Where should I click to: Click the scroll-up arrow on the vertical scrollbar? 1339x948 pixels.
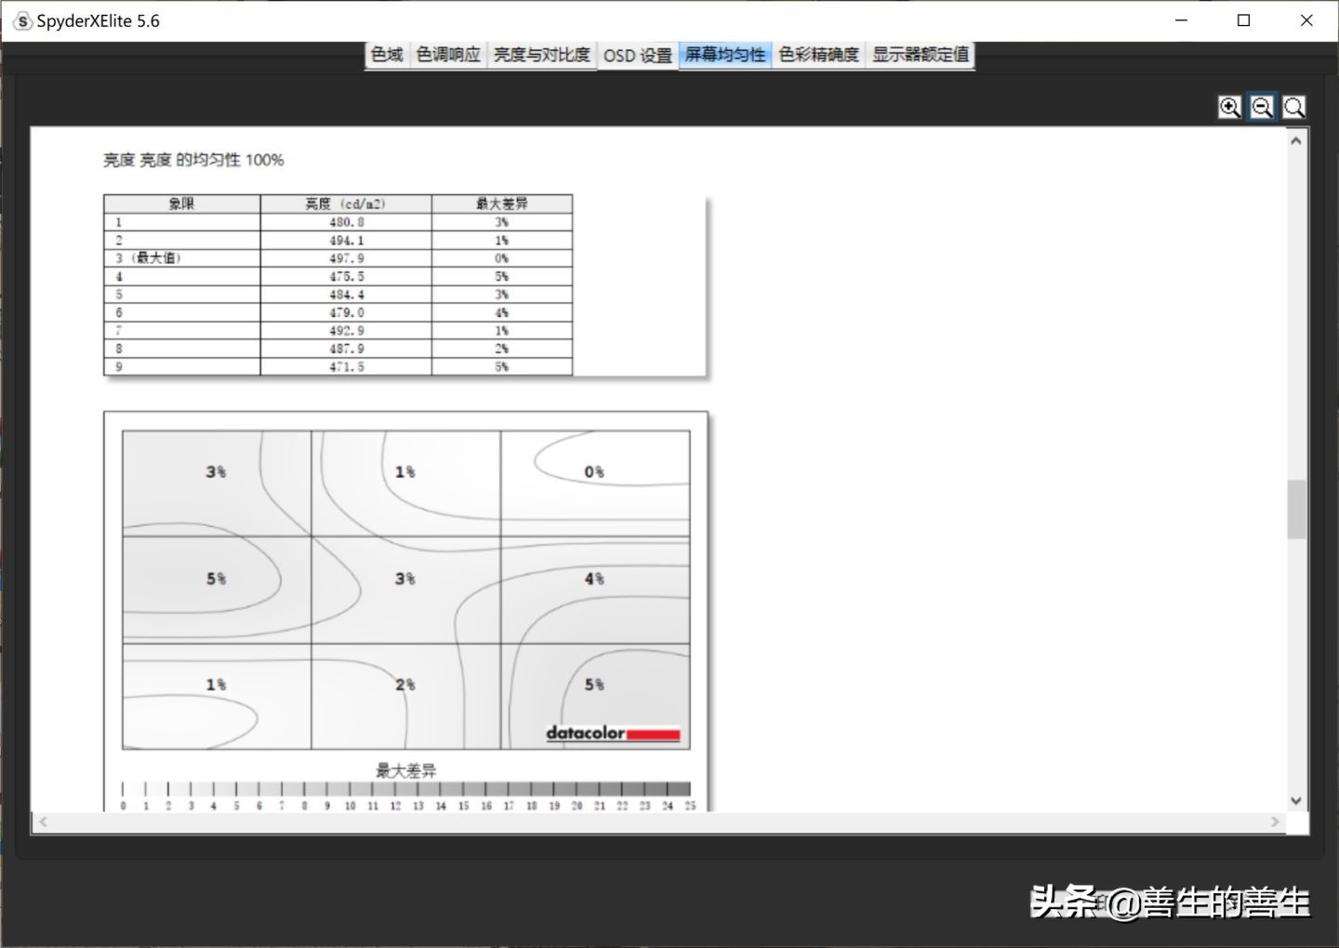pos(1296,139)
